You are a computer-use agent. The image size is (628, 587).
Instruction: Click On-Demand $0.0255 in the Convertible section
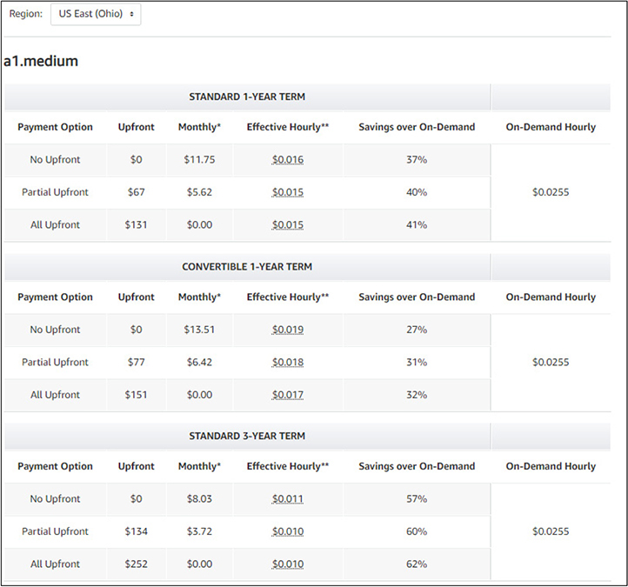tap(551, 363)
